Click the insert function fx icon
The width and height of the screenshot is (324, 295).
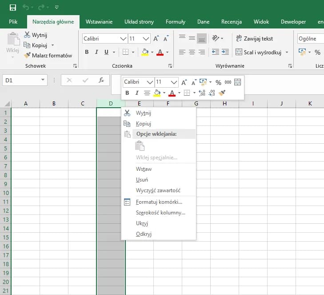101,80
